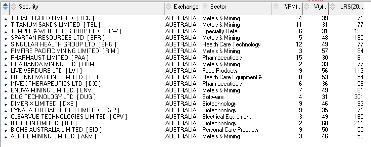Image resolution: width=371 pixels, height=147 pixels.
Task: Click the blue bullet beside CYNATA THERAPEUTICS
Action: pos(6,111)
